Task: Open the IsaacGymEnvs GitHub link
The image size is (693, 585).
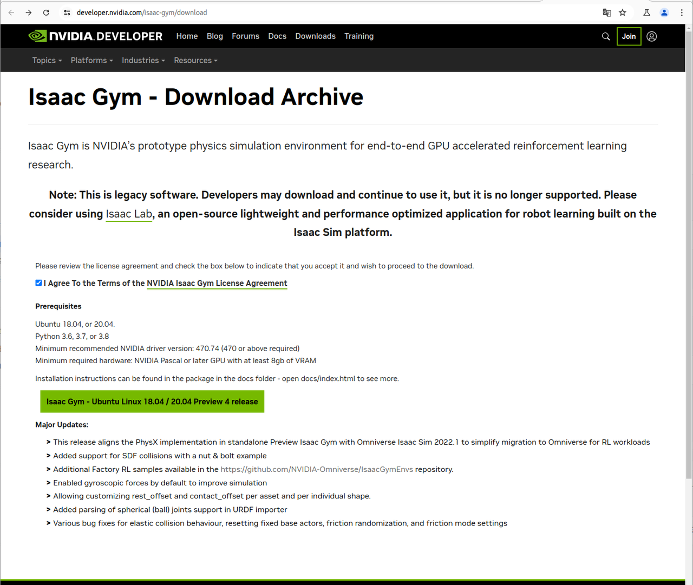Action: pyautogui.click(x=317, y=469)
